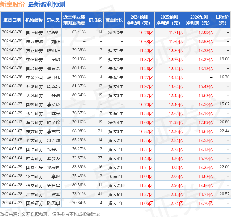Click 2025 forecast 13.36亿
Image resolution: width=231 pixels, height=217 pixels.
pos(176,158)
